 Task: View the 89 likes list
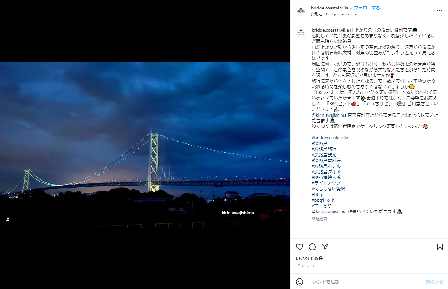(309, 258)
